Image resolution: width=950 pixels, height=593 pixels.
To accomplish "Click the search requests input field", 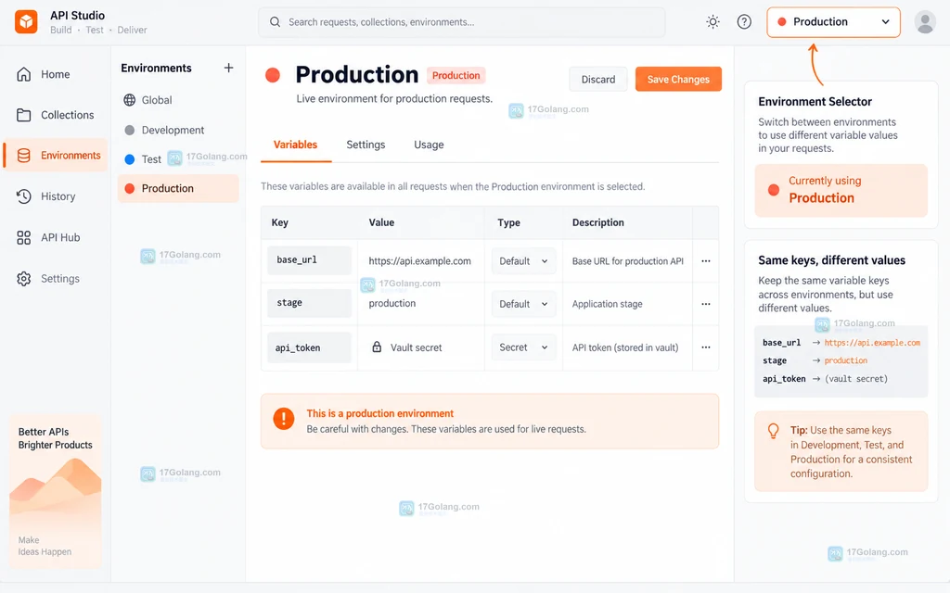I will [462, 22].
